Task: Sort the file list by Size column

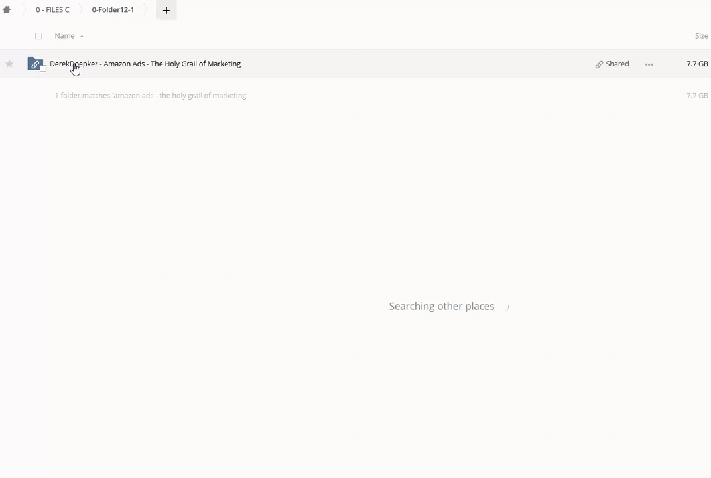Action: point(701,36)
